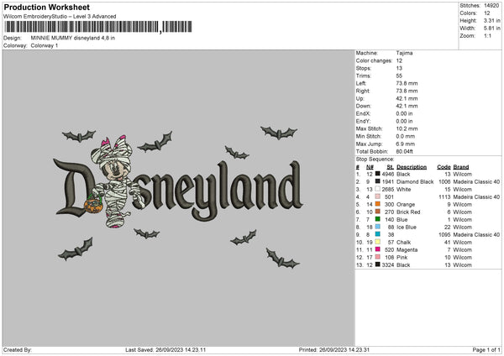Select the "EndY:" label

point(363,121)
